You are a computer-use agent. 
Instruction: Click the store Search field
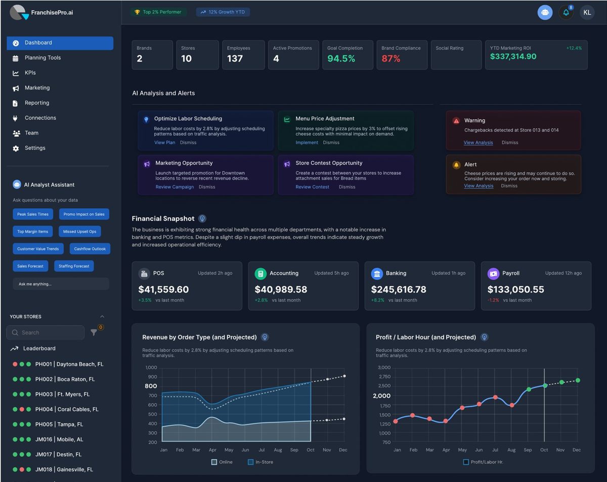46,332
